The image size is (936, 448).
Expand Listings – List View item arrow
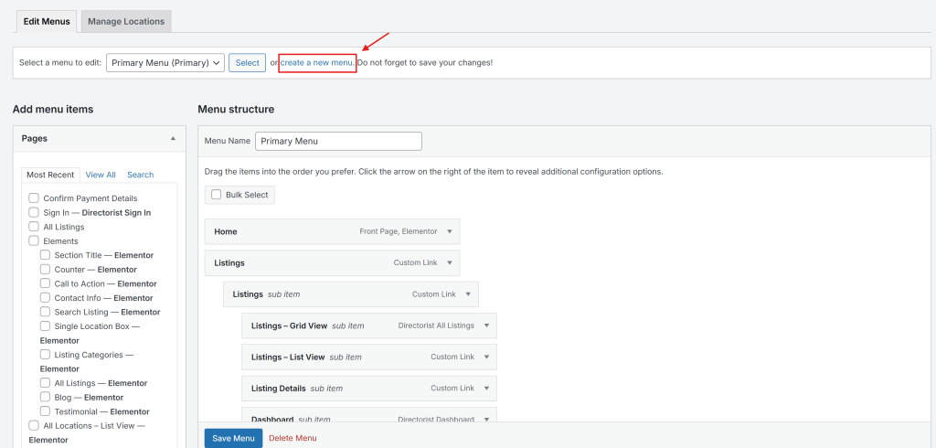click(x=486, y=357)
